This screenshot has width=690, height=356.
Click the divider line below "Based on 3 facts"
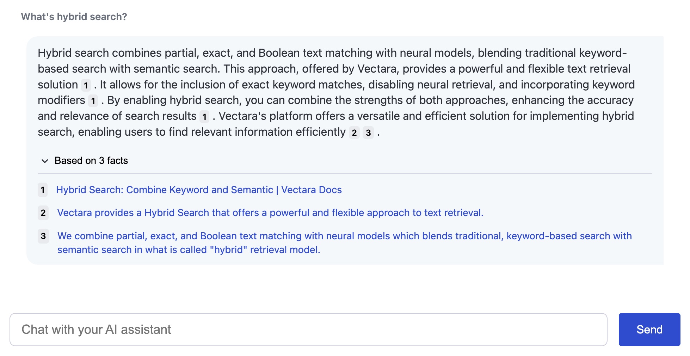point(345,174)
